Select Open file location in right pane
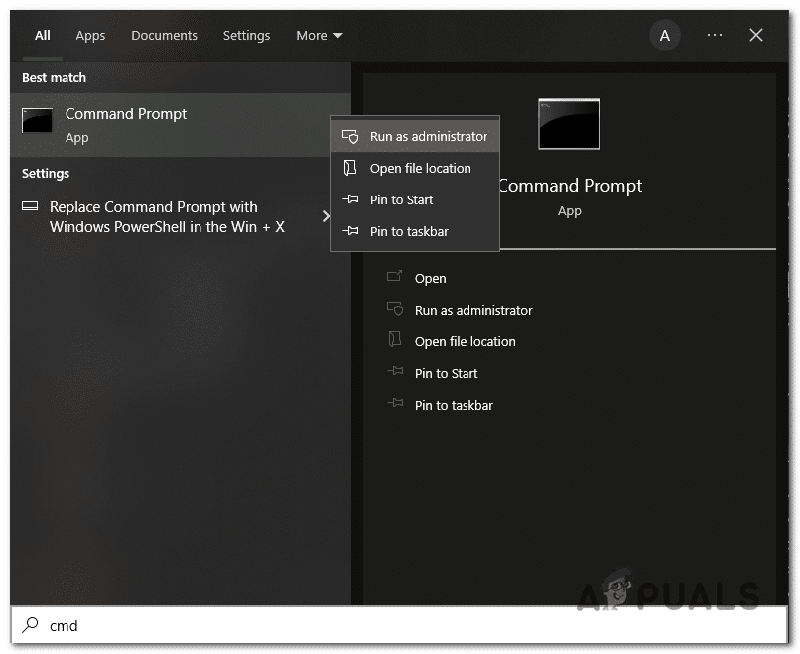 [x=465, y=341]
